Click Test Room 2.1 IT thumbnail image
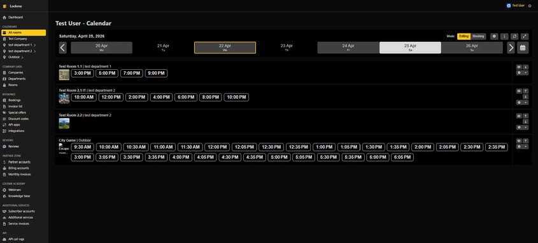 [x=64, y=98]
